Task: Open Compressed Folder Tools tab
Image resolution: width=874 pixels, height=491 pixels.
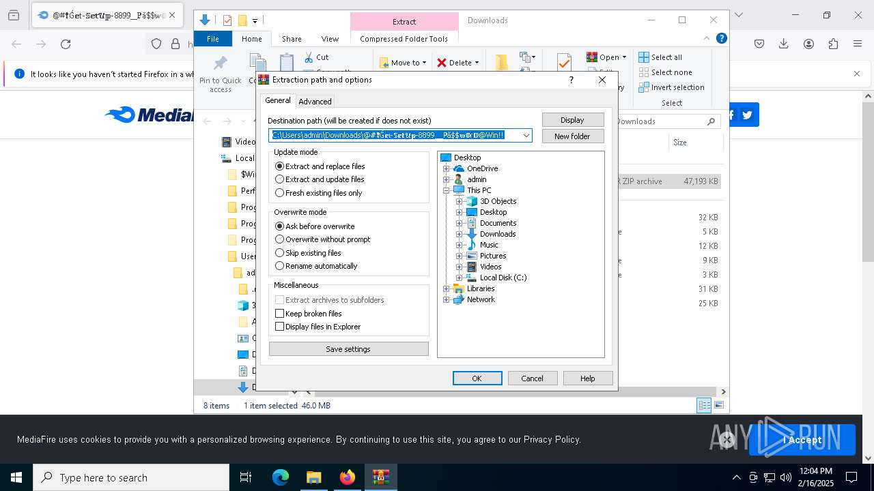Action: coord(404,39)
